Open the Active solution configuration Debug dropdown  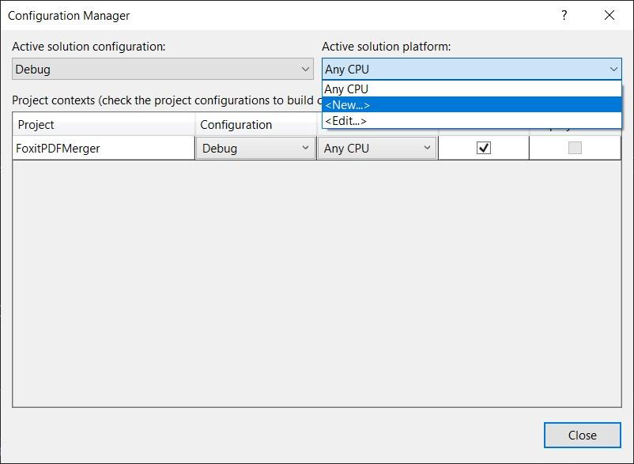(x=163, y=69)
